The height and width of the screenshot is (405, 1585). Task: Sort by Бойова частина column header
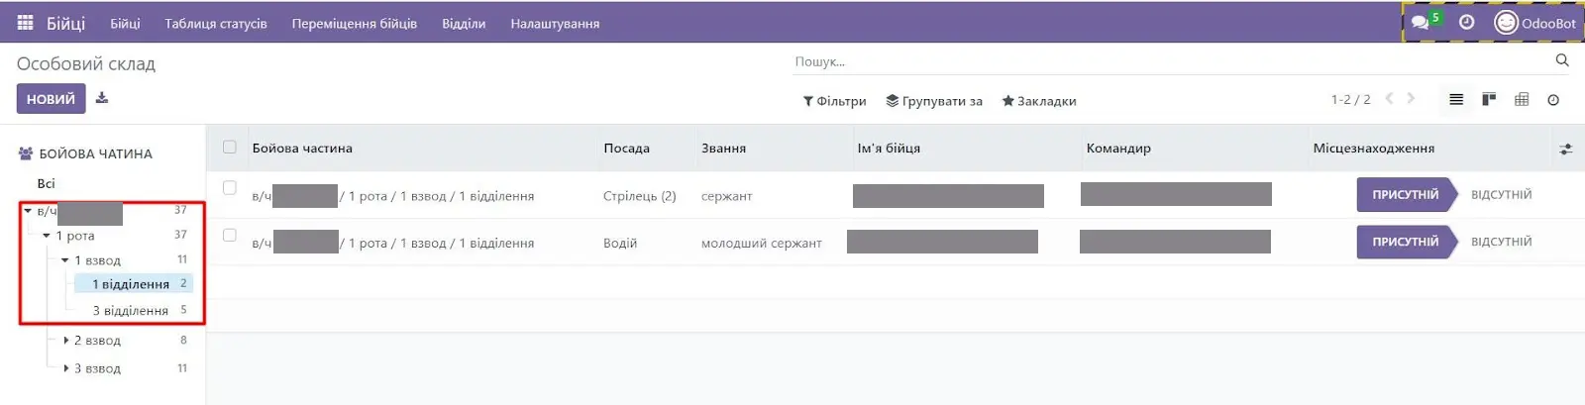coord(302,148)
